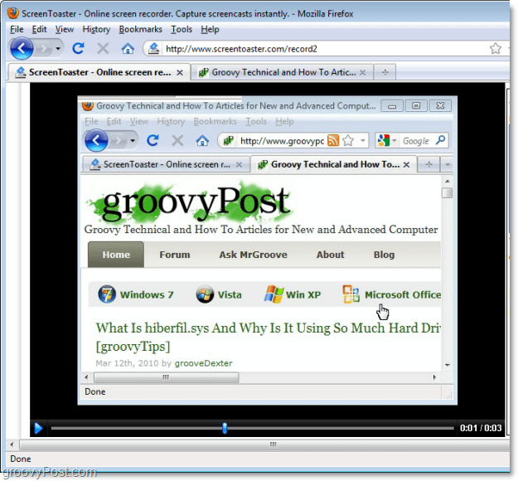
Task: Open the hiberfil.sys article headline
Action: (269, 338)
